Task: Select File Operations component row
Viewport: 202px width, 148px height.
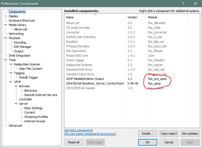Action: pos(132,51)
